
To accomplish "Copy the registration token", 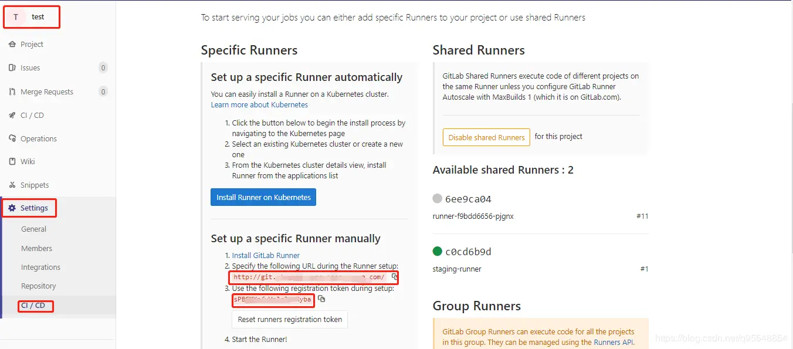I will pos(321,299).
